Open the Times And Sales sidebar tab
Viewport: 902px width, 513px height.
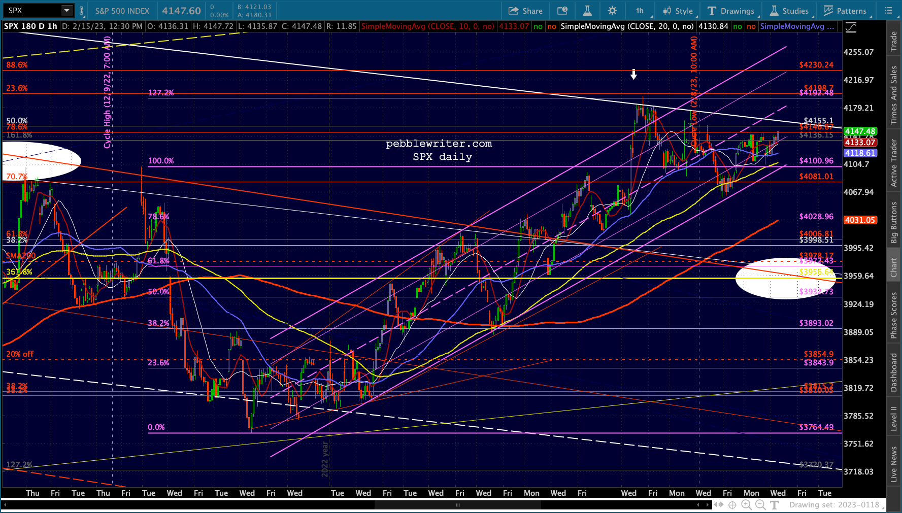pos(894,95)
